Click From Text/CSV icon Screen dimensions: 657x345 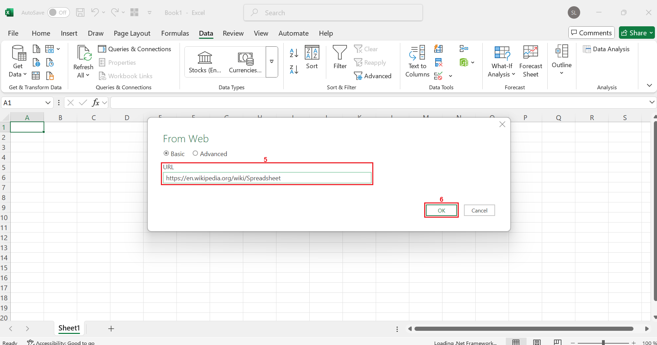36,49
